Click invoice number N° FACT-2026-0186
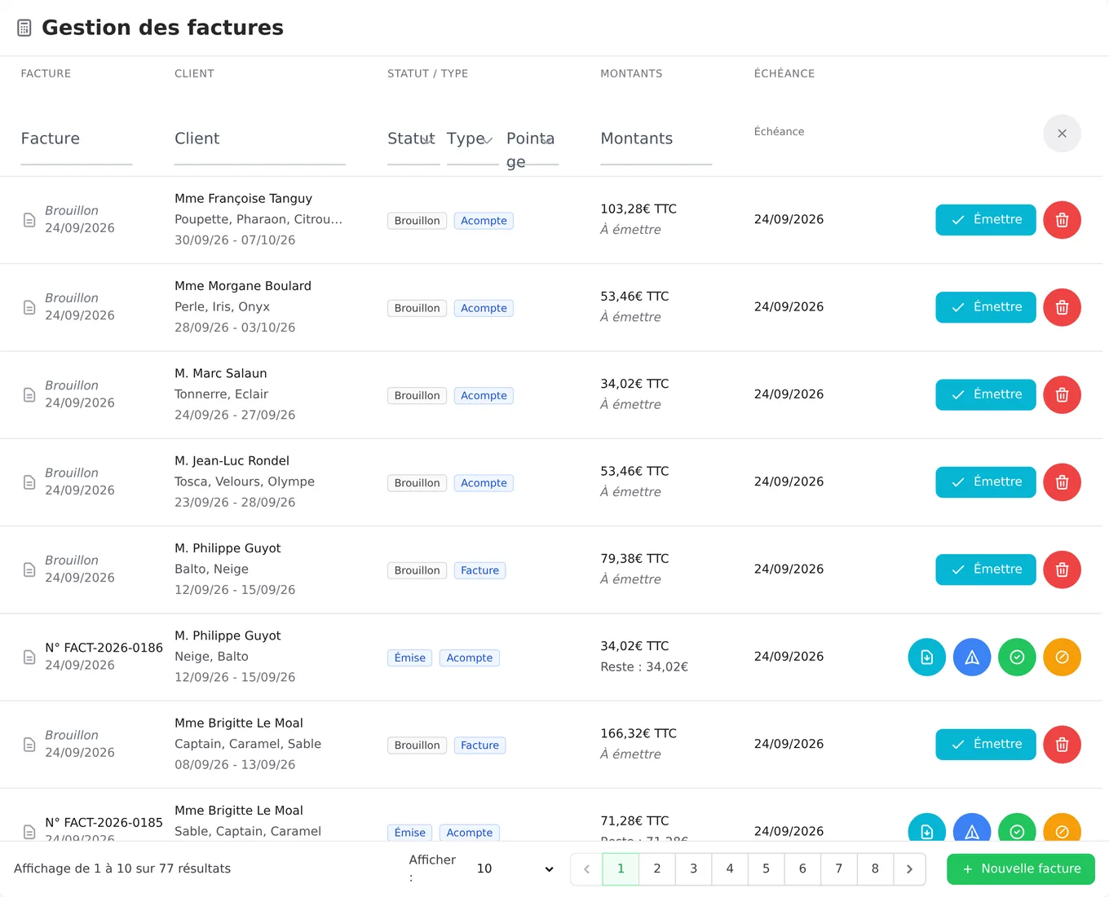 click(104, 648)
